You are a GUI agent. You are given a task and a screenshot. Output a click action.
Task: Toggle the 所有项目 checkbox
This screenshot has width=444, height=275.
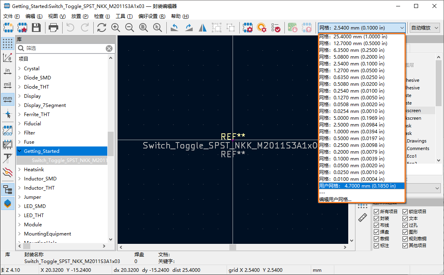click(x=376, y=212)
